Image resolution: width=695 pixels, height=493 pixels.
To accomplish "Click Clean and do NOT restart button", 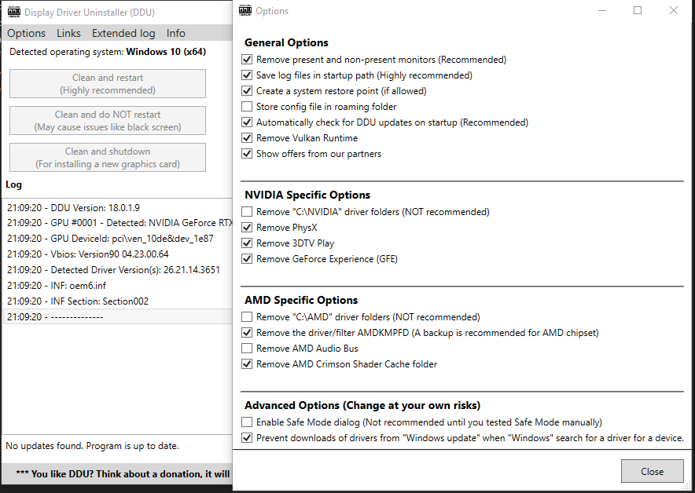I will pyautogui.click(x=108, y=120).
